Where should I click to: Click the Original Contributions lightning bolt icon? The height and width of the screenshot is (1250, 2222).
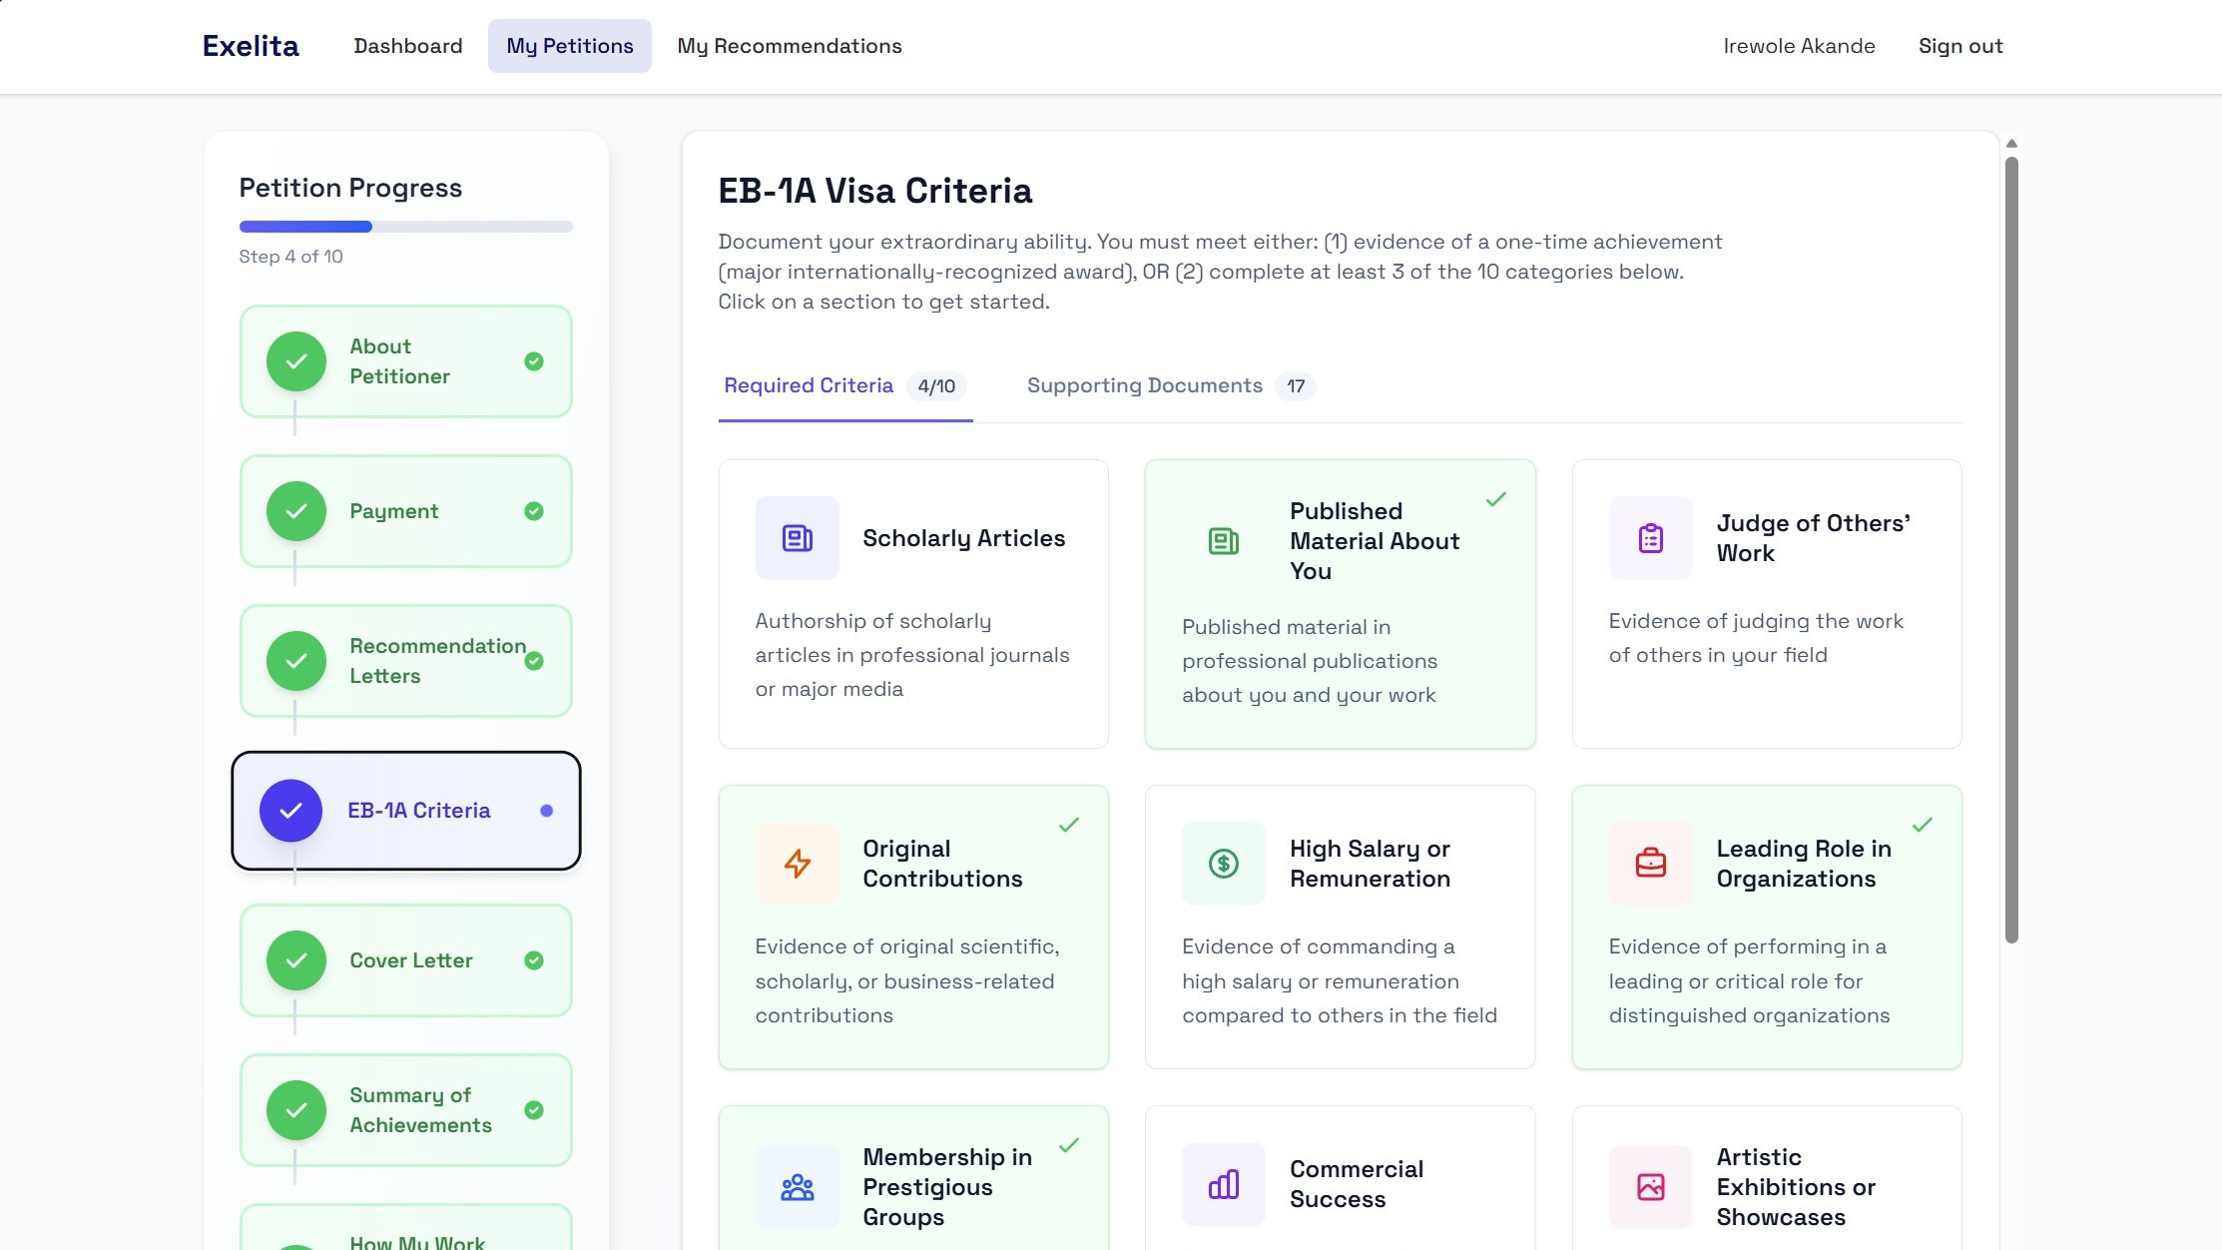[797, 863]
